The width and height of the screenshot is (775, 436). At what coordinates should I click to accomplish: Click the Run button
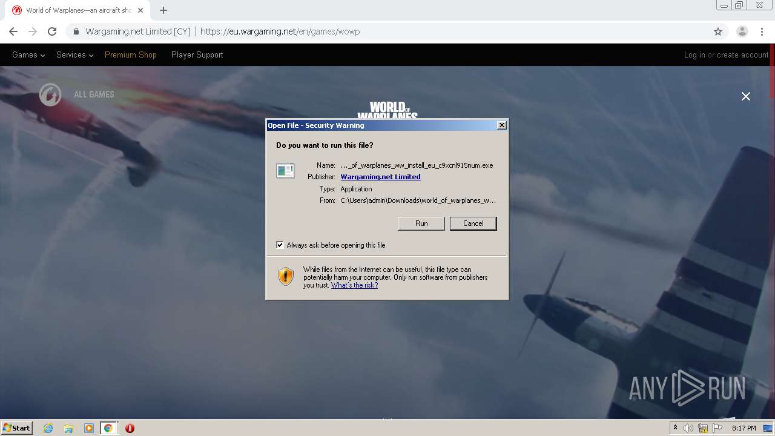coord(421,223)
